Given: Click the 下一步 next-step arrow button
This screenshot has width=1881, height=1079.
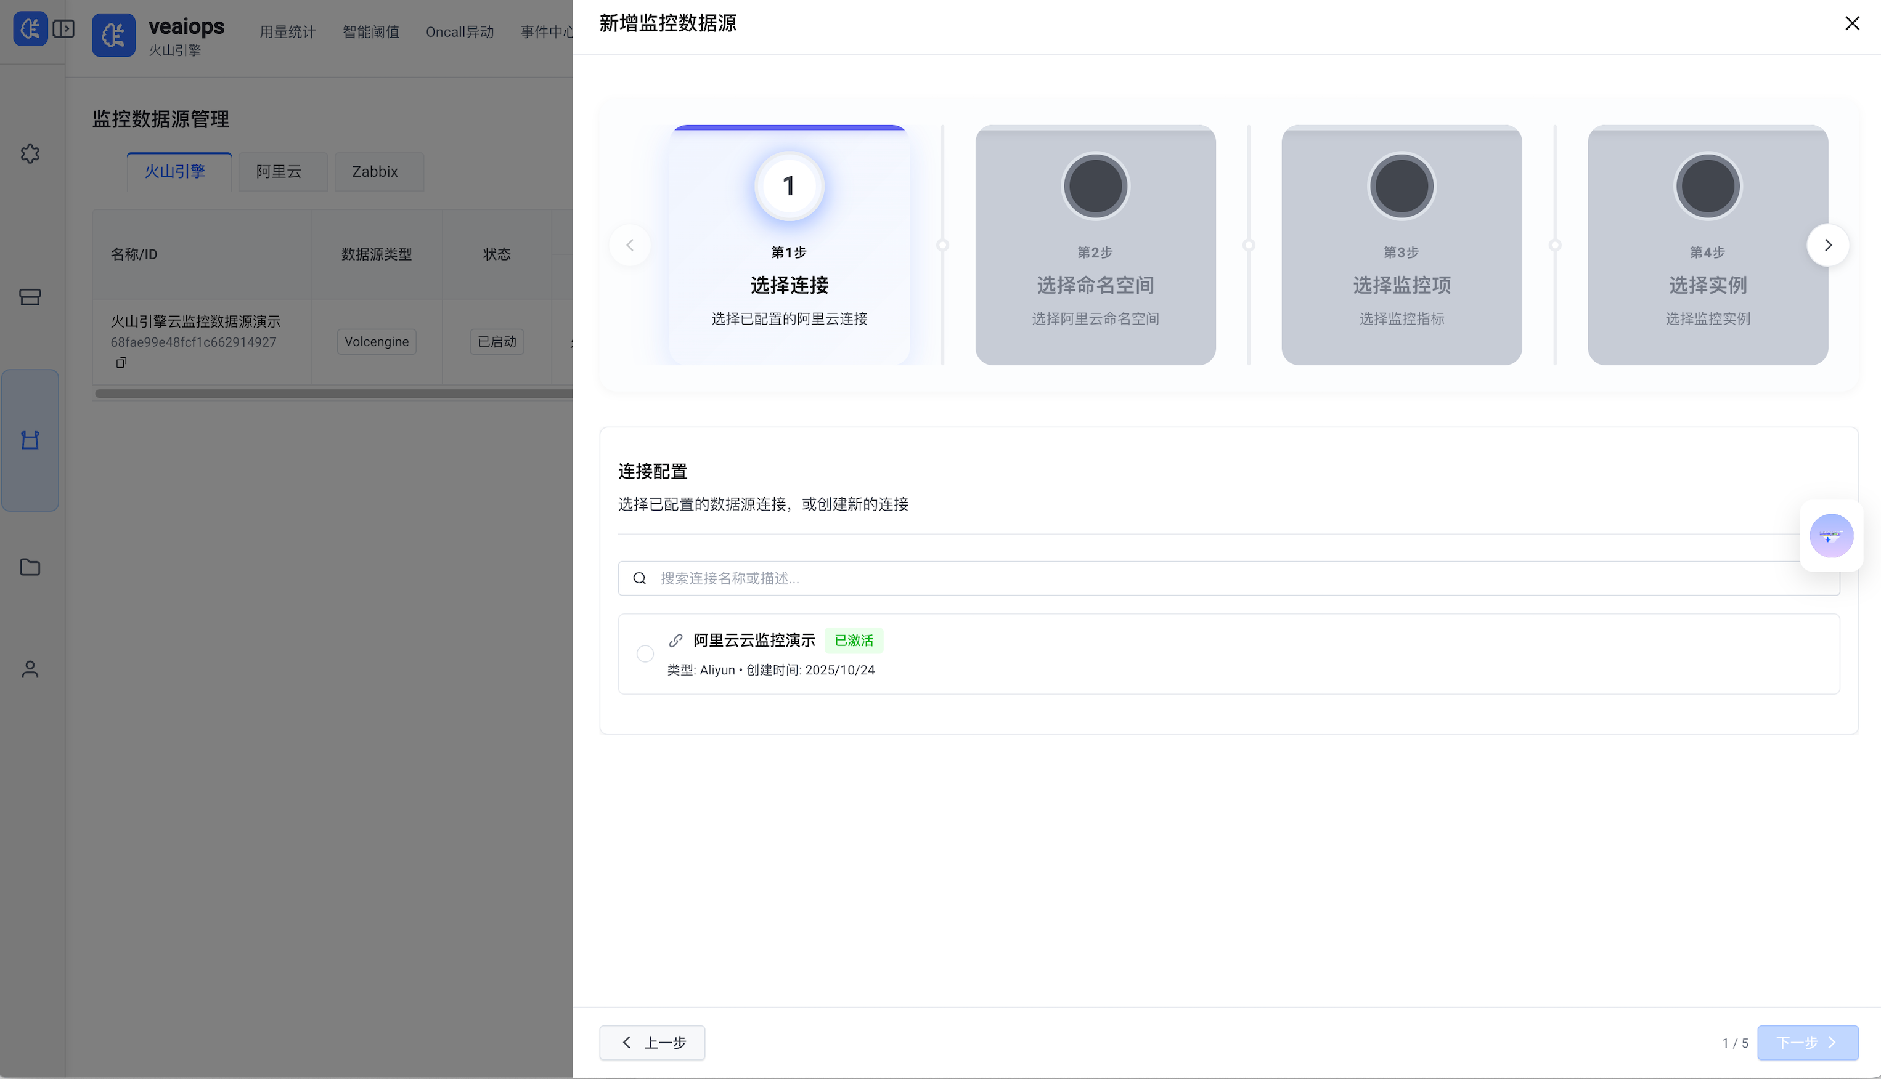Looking at the screenshot, I should pos(1807,1042).
